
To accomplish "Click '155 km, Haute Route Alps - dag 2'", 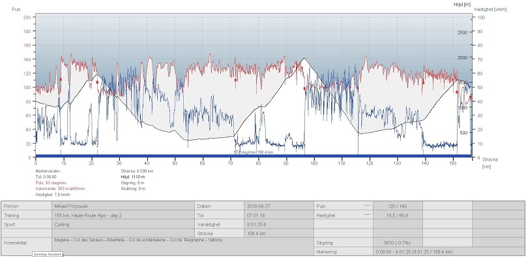I will 88,215.
